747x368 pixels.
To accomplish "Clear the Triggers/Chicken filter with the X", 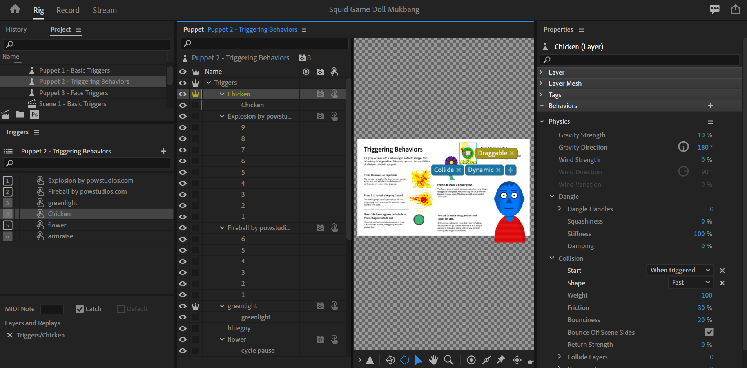I will pyautogui.click(x=9, y=335).
